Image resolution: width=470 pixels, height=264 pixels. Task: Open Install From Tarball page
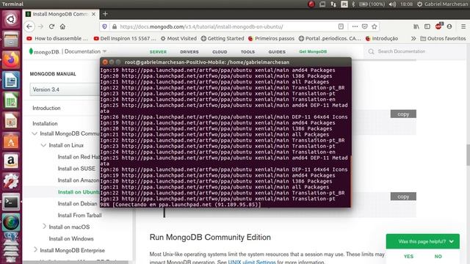click(x=80, y=215)
